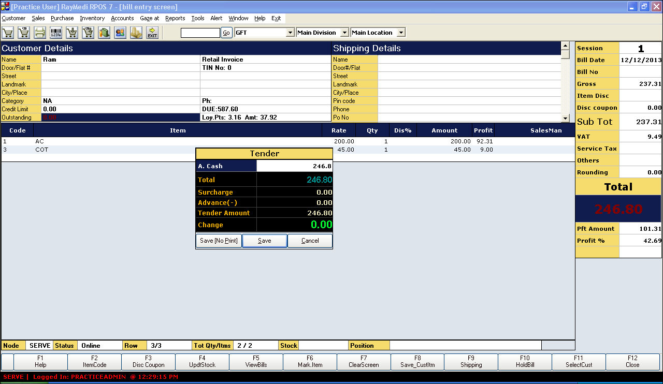Click the EXIT arrow toolbar icon

tap(152, 33)
